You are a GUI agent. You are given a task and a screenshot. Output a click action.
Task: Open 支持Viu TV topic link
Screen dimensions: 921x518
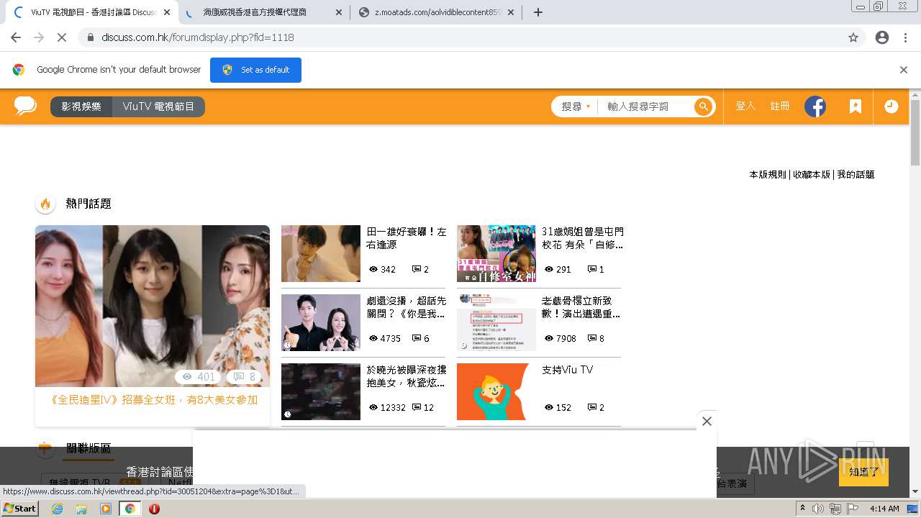click(568, 370)
